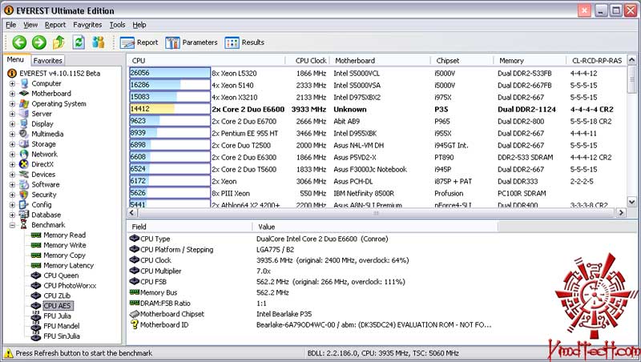The height and width of the screenshot is (362, 641).
Task: Select the Devices tree icon
Action: pos(24,175)
